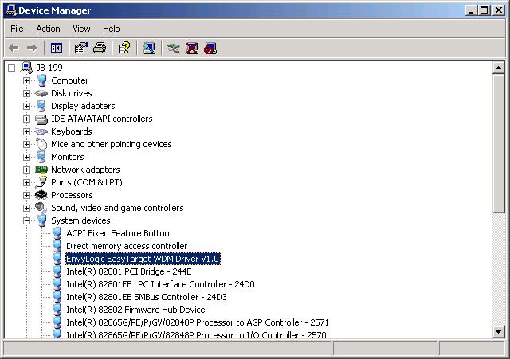Collapse the System devices node
Image resolution: width=510 pixels, height=359 pixels.
point(26,221)
